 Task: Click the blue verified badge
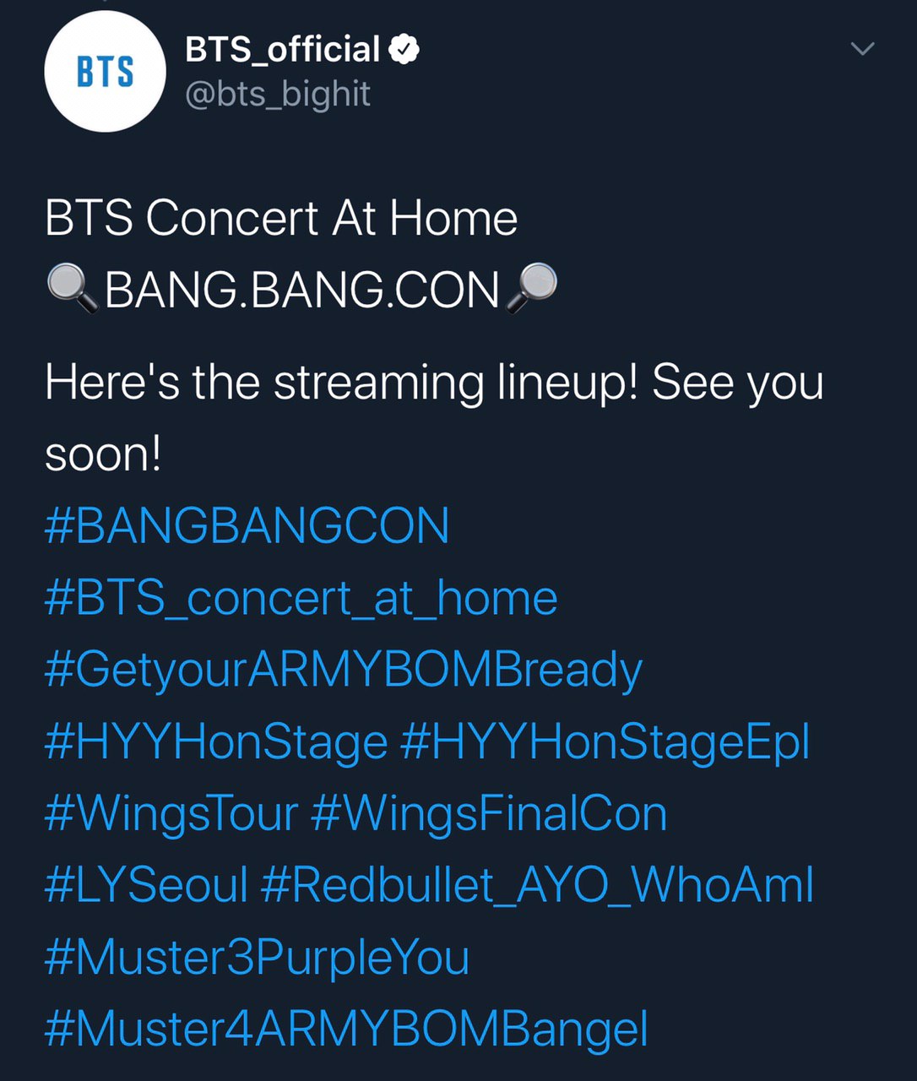coord(404,50)
